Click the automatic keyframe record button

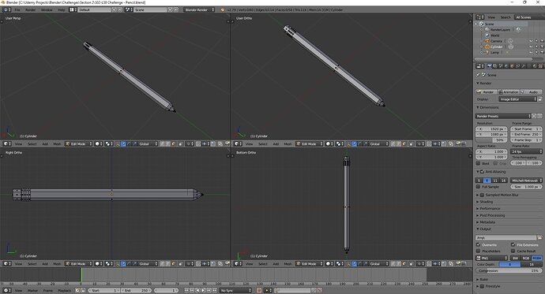pos(259,291)
